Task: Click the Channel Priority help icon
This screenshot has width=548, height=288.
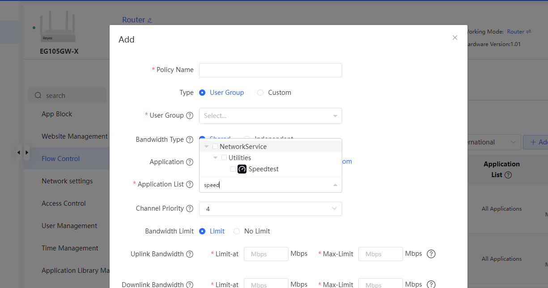Action: [x=190, y=208]
